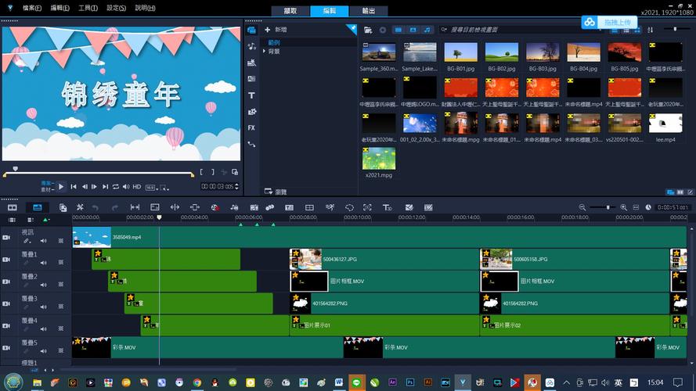
Task: Open the 工具(T) menu
Action: tap(88, 8)
